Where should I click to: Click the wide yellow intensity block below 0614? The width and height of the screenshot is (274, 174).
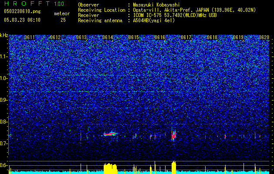pos(110,169)
